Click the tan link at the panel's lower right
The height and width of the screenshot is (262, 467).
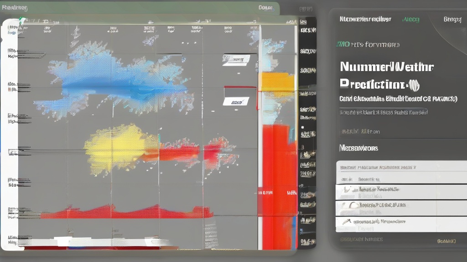446,241
